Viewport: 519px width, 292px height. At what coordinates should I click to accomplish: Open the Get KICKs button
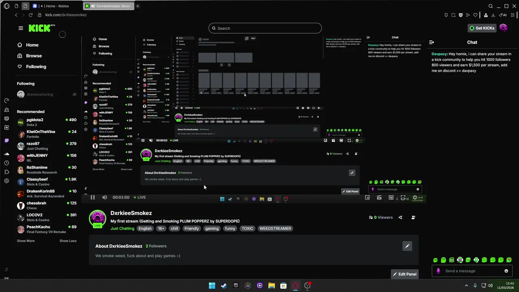click(482, 28)
